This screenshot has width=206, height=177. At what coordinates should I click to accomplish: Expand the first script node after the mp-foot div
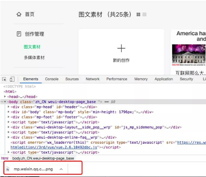[x=8, y=122]
